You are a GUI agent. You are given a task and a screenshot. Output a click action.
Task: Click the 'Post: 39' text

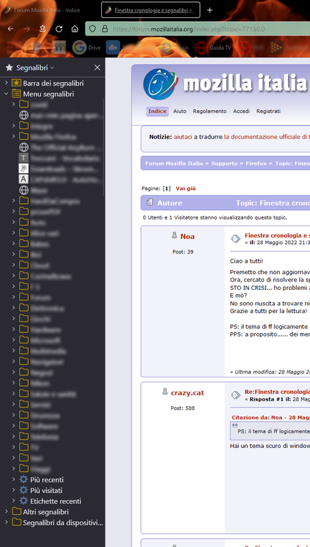(x=183, y=252)
